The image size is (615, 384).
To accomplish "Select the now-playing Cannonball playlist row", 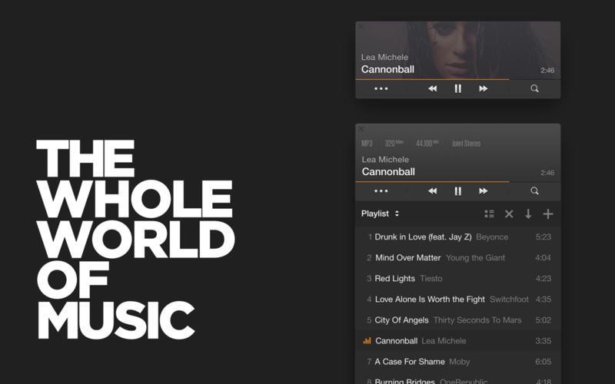I will click(457, 340).
